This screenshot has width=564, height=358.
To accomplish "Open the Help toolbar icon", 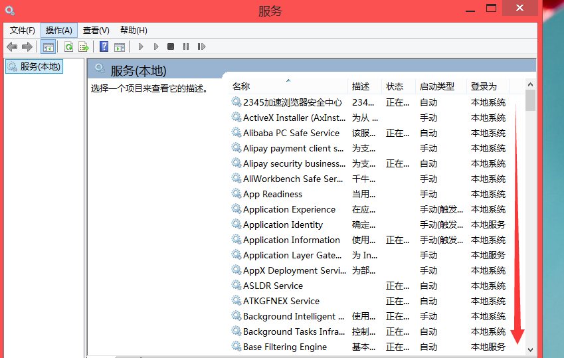I will (104, 46).
